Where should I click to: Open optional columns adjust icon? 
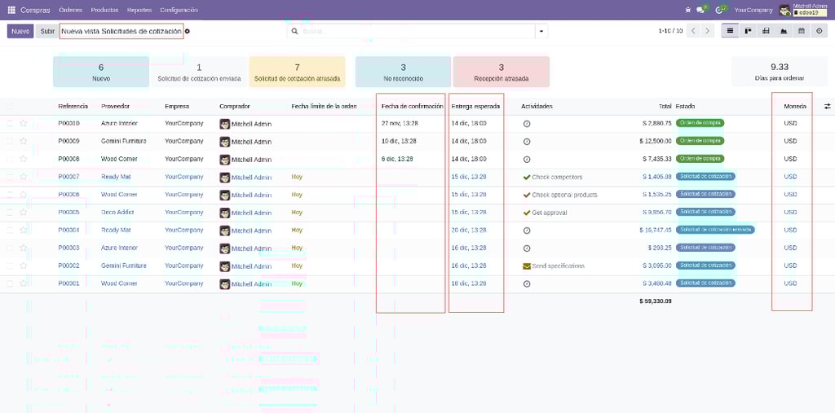[827, 107]
